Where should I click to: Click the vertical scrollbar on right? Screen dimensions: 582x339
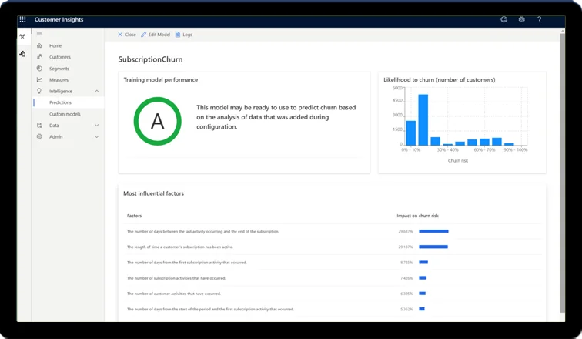tap(562, 173)
